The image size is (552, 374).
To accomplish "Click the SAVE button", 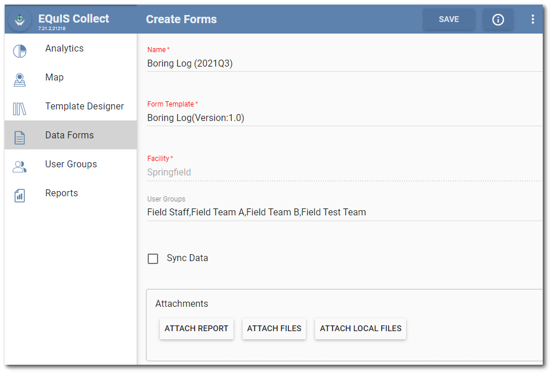I will (449, 19).
